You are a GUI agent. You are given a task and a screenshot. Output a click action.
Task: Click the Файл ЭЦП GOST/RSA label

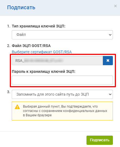point(31,46)
